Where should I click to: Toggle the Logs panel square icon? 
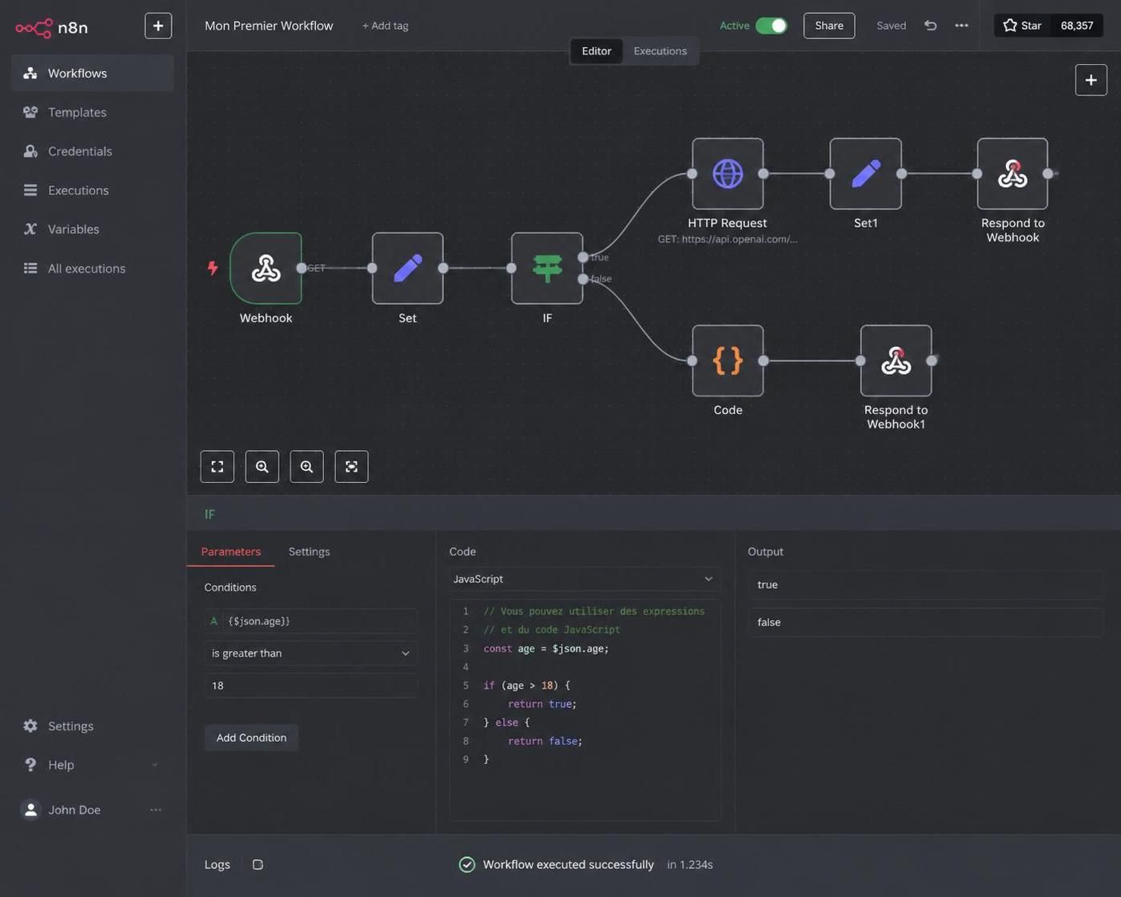point(257,865)
